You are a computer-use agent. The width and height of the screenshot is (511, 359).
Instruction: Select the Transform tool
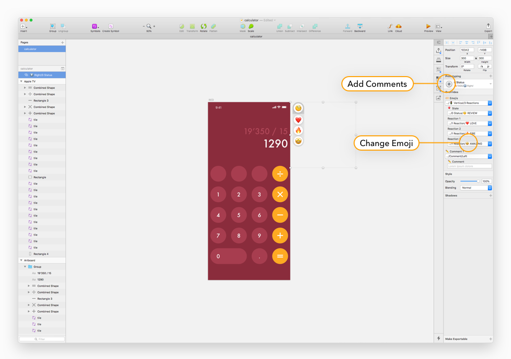[192, 26]
